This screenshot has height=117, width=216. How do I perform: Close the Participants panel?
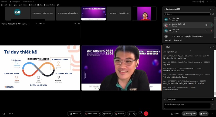tap(214, 9)
